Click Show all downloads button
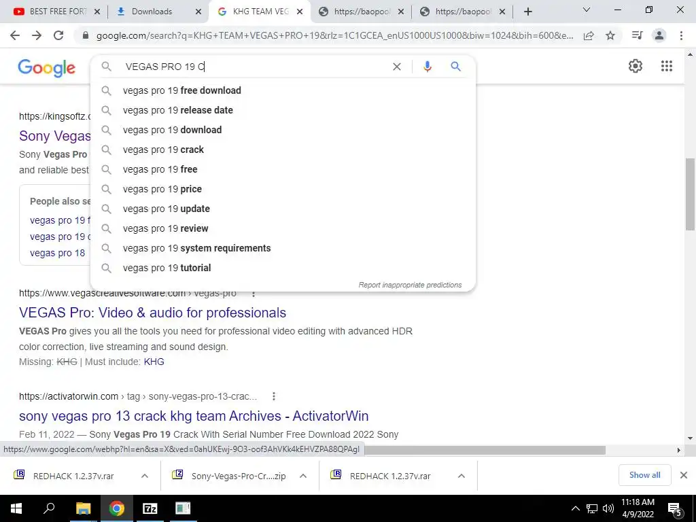Screen dimensions: 696x522 644,475
